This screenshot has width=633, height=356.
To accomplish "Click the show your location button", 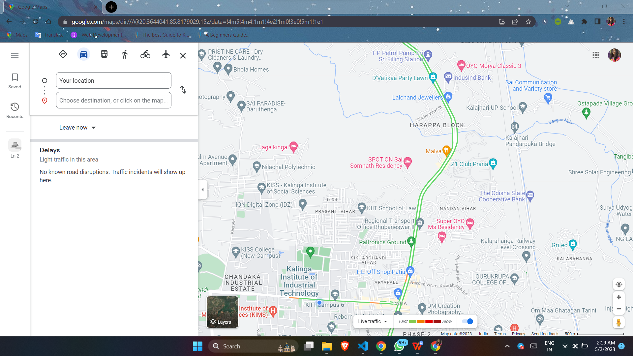I will [x=619, y=284].
